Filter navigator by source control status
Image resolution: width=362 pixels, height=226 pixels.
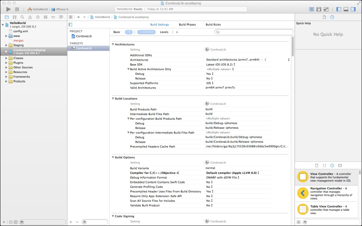(16, 222)
